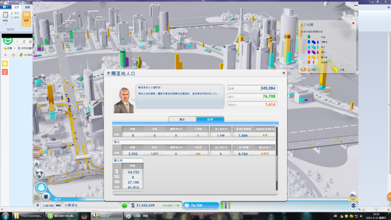The height and width of the screenshot is (220, 391).
Task: Click the city name field 木蘭溼地
Action: (91, 205)
